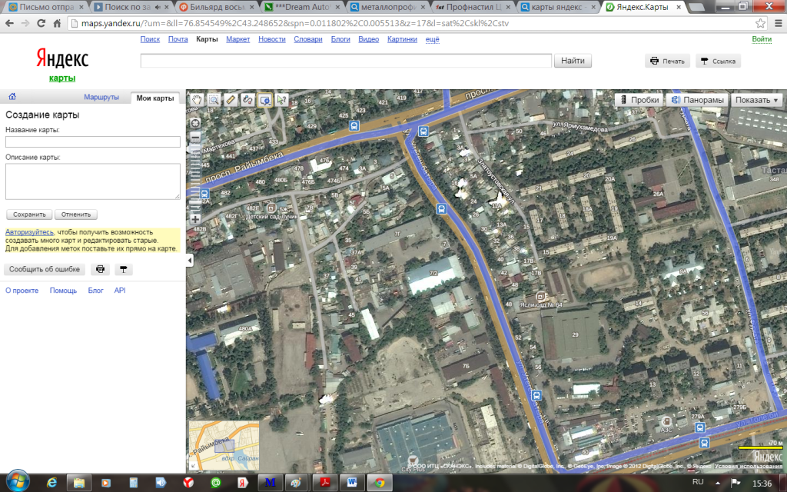Click the Печать print button

(668, 61)
